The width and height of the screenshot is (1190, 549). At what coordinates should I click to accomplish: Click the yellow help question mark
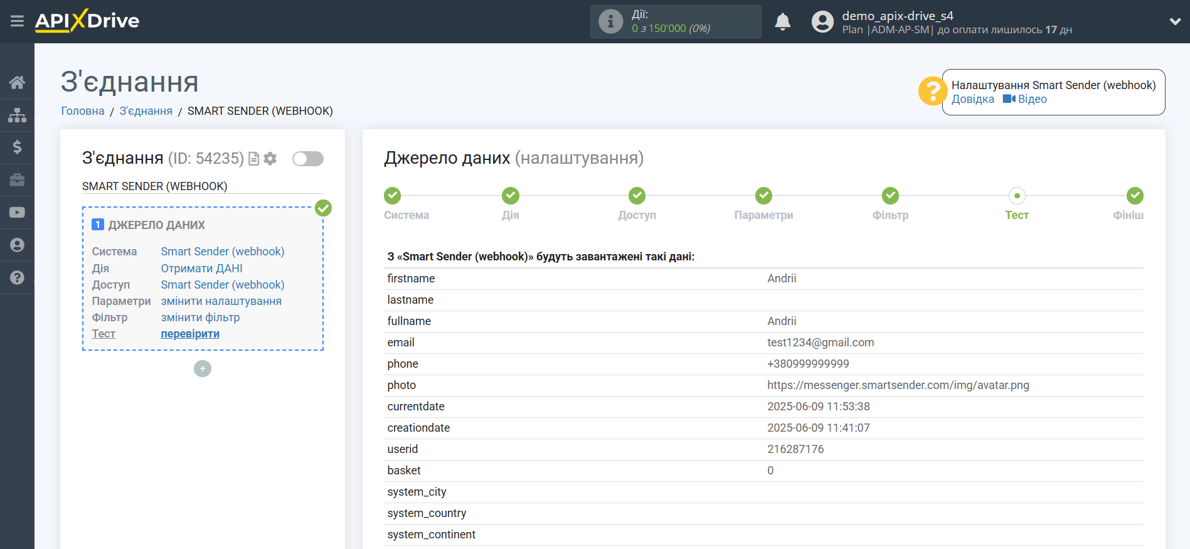click(933, 92)
